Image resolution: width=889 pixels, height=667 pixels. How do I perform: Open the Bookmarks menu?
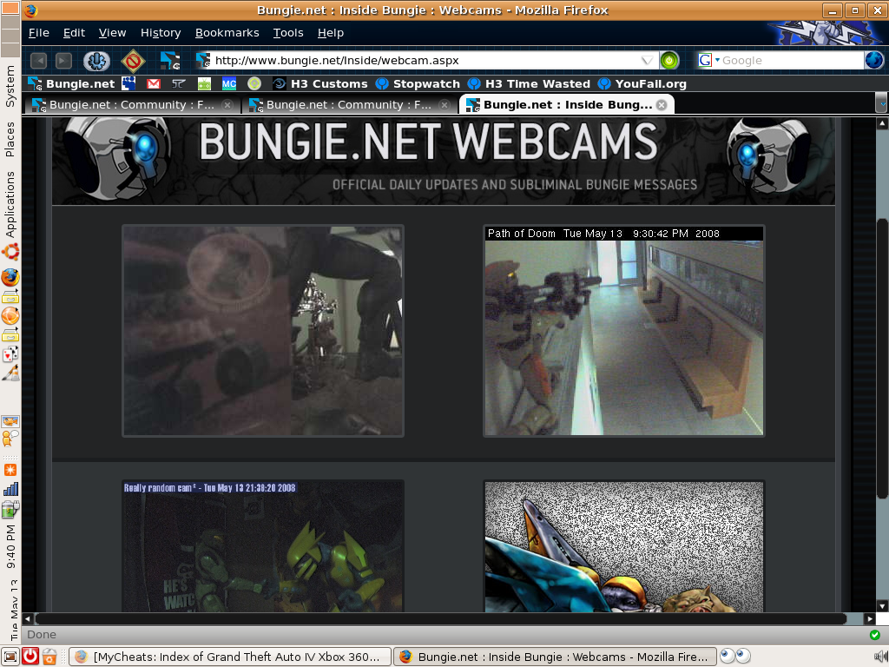(x=227, y=33)
